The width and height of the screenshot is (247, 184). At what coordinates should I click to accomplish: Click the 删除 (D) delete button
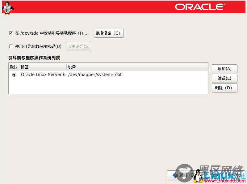tap(224, 88)
